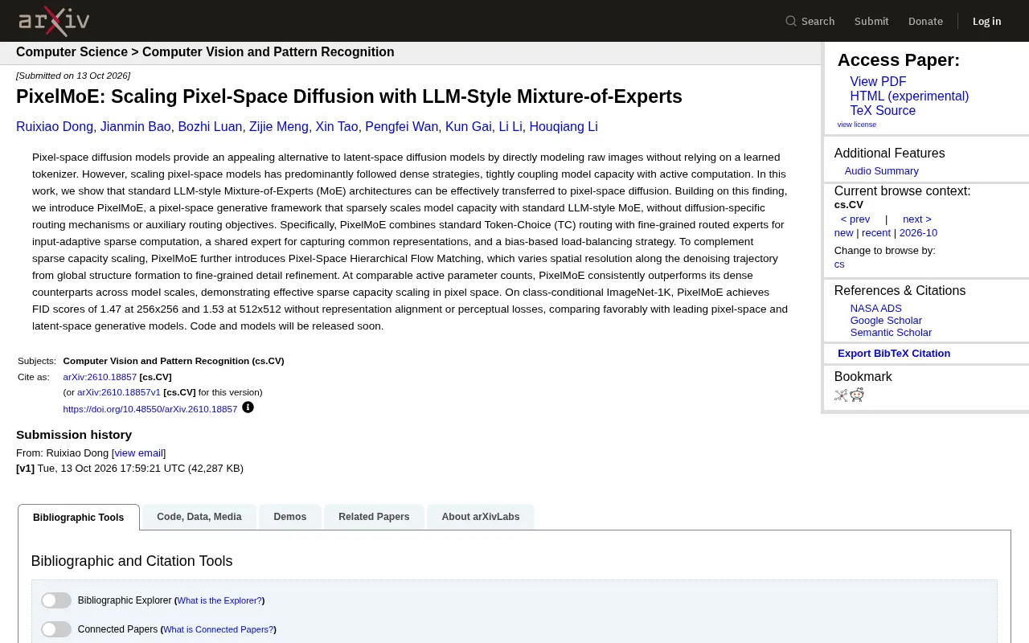Open author Kun Gai
The height and width of the screenshot is (643, 1029).
469,127
